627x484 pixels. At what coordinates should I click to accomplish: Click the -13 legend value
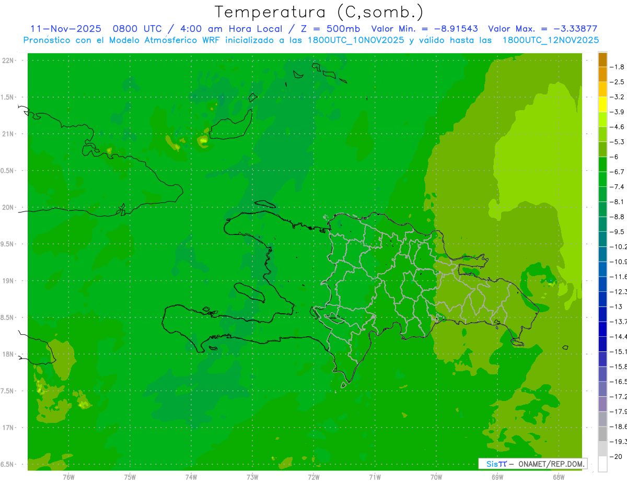click(x=617, y=306)
